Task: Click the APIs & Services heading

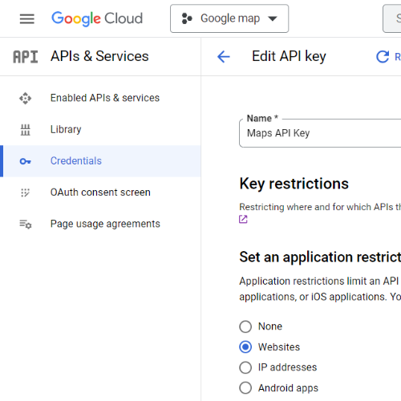Action: (x=99, y=56)
